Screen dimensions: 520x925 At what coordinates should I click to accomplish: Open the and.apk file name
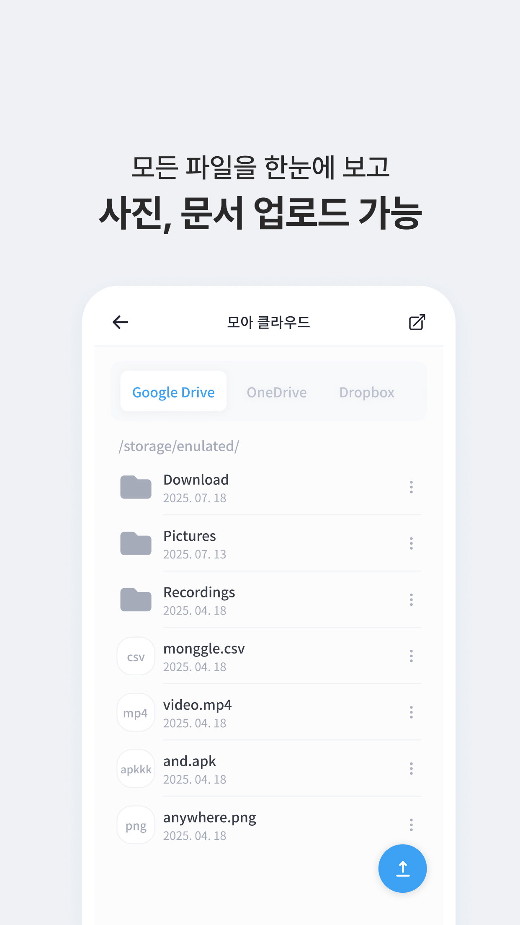[189, 761]
